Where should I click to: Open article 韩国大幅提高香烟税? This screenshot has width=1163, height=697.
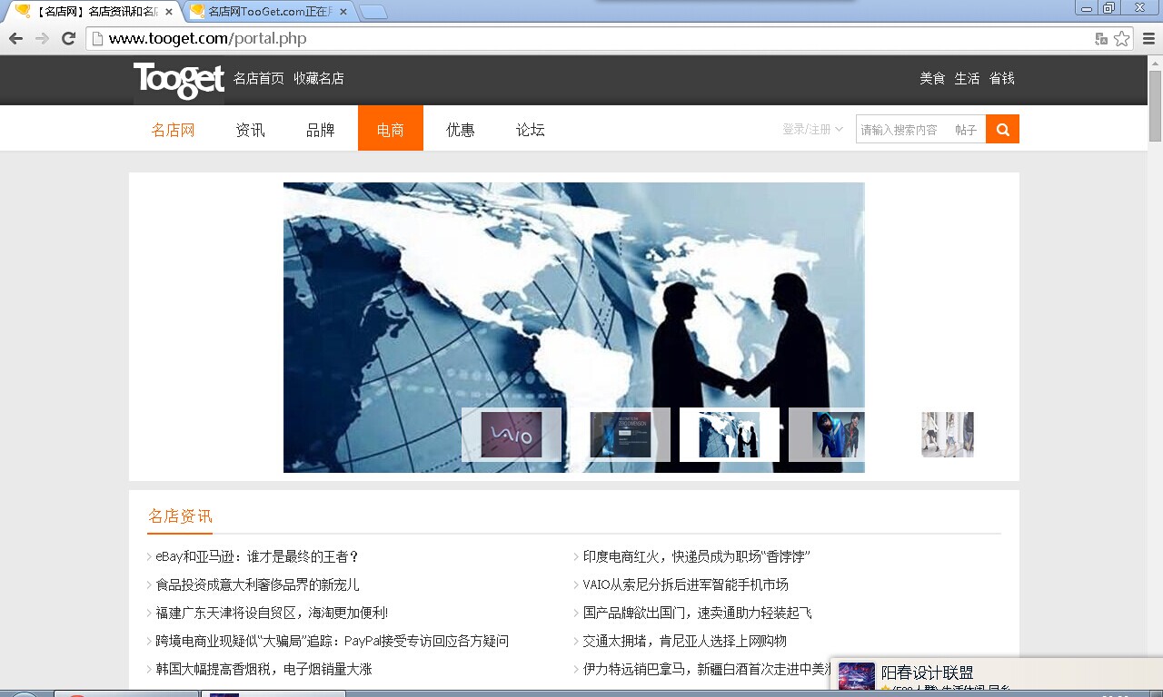click(263, 669)
